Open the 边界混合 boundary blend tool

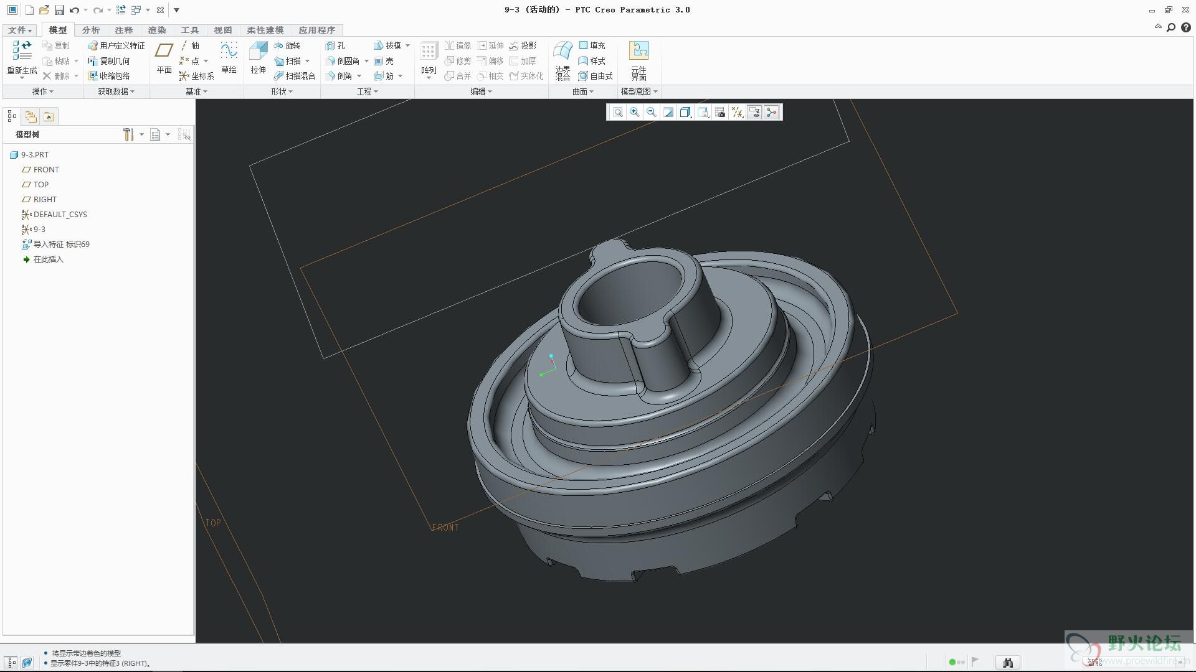click(x=562, y=61)
